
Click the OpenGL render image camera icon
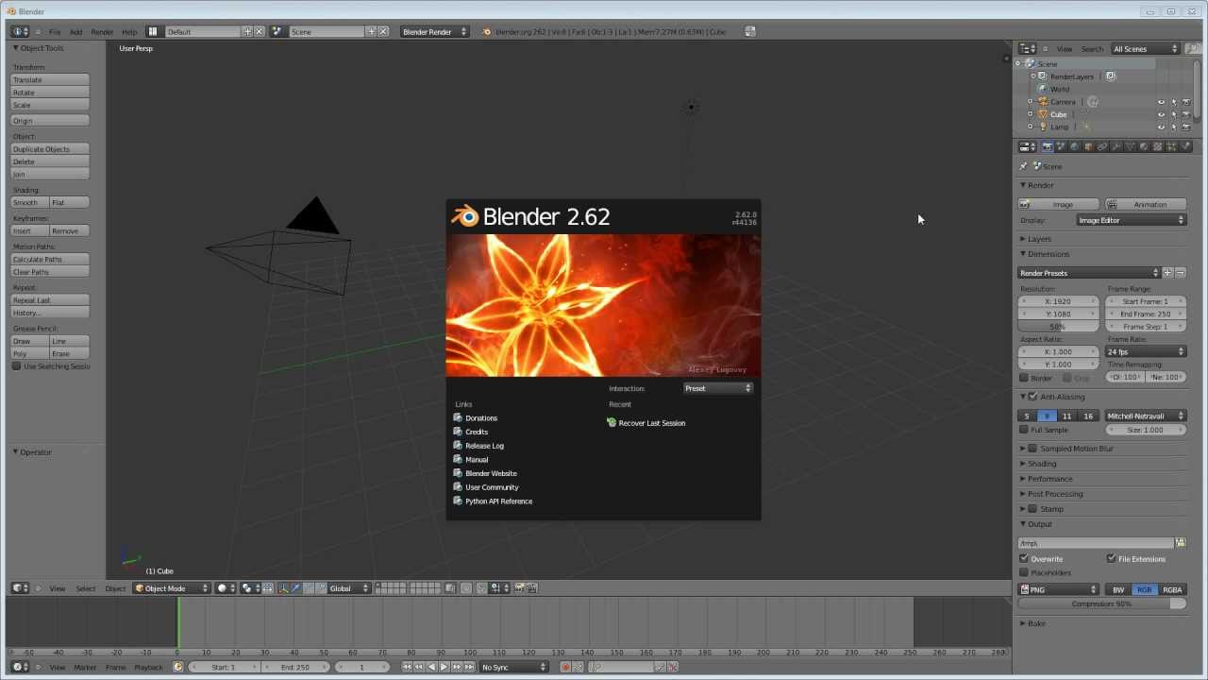pos(520,587)
